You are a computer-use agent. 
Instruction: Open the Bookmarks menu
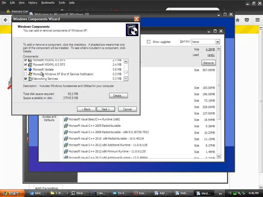48,3
